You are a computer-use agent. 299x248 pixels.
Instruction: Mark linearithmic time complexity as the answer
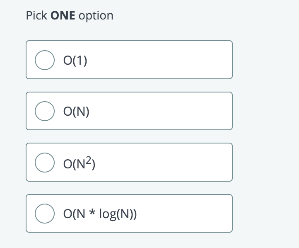(45, 214)
